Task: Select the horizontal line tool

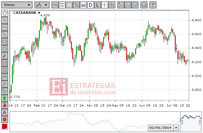Action: pos(5,27)
